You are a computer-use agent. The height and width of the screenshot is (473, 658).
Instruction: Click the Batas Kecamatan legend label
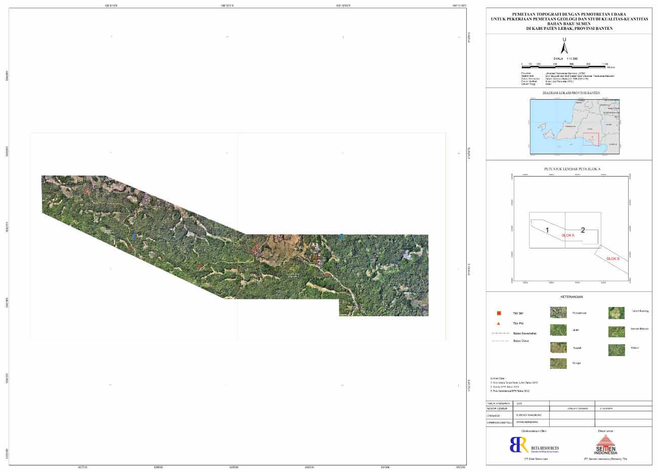[x=524, y=333]
